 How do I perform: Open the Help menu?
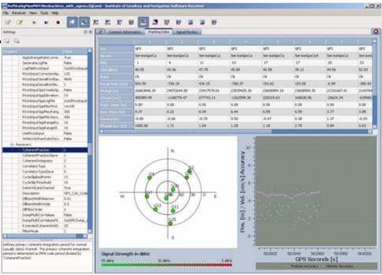click(x=55, y=13)
